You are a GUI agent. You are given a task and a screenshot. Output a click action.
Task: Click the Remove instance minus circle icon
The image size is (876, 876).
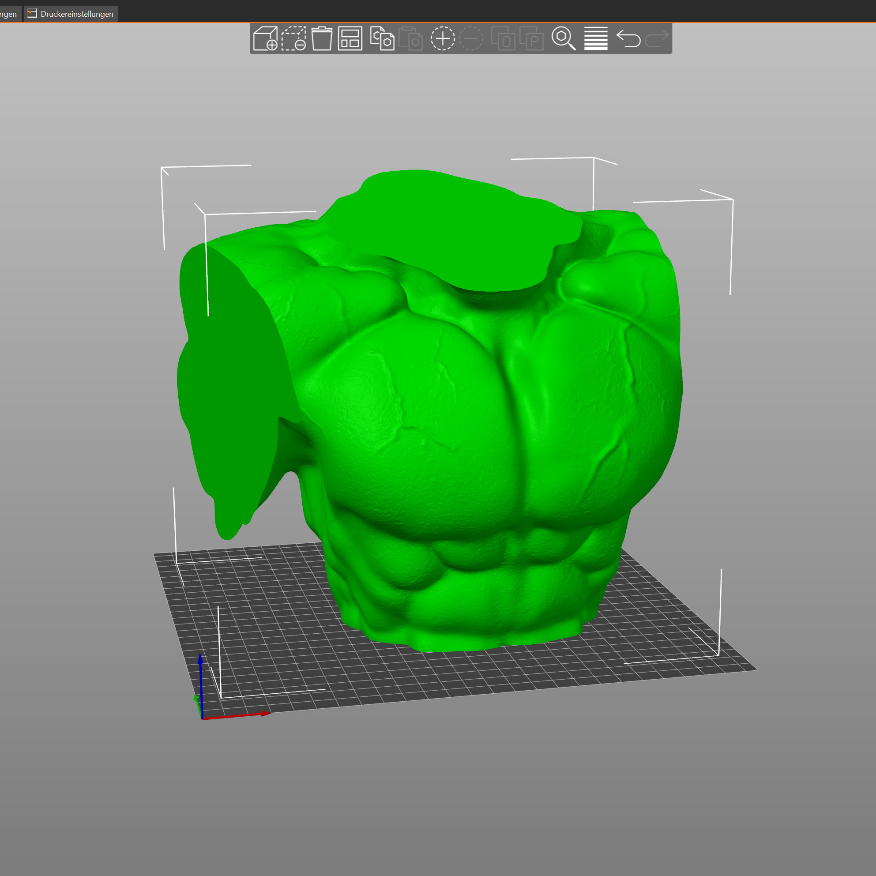click(x=471, y=38)
